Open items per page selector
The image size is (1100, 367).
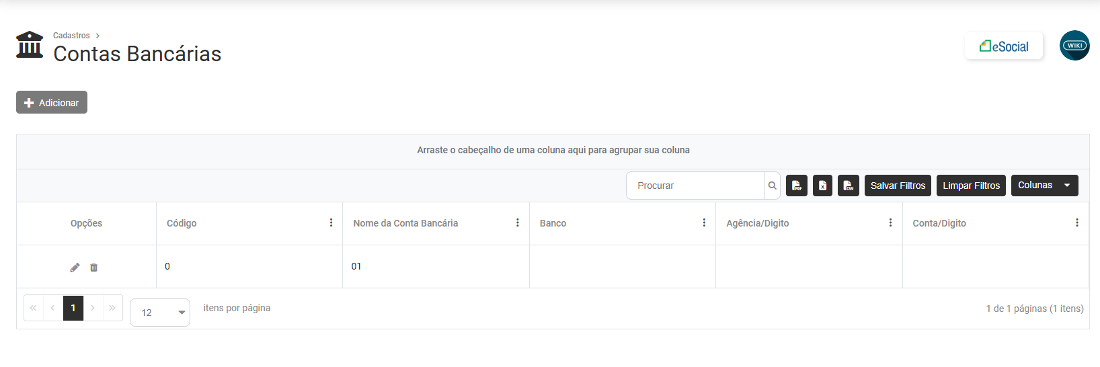coord(160,313)
